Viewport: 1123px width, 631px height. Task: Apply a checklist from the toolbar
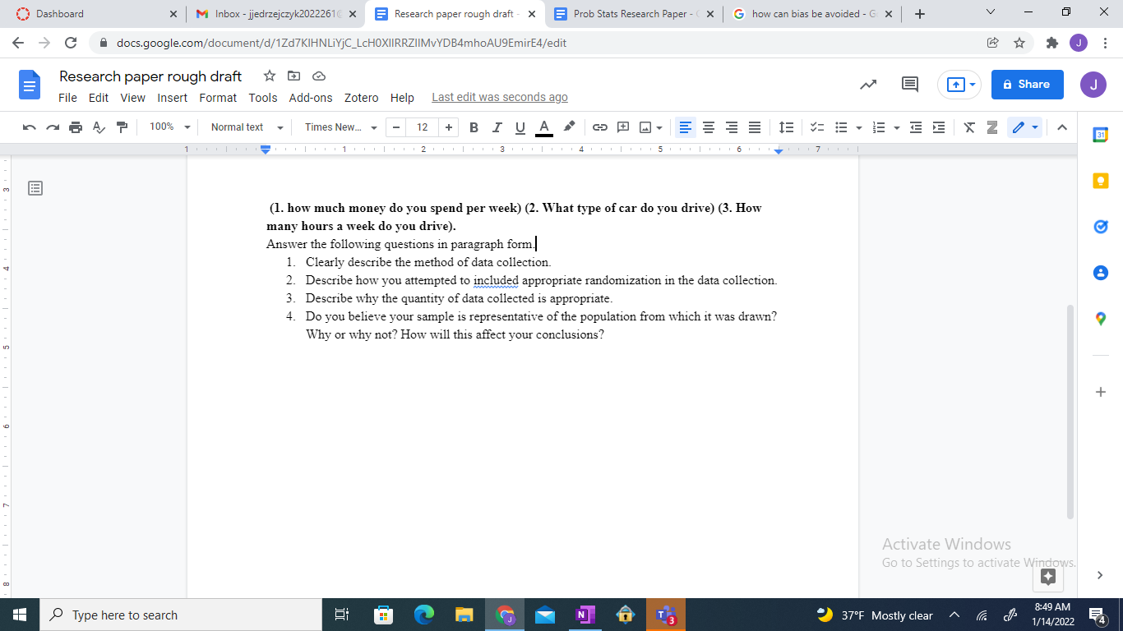(x=816, y=127)
